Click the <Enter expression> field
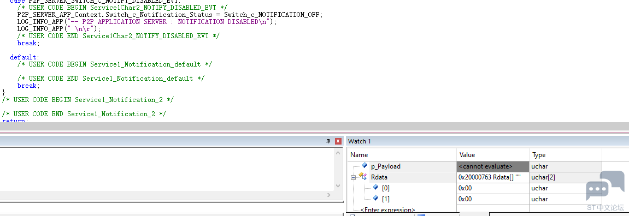 click(x=387, y=209)
